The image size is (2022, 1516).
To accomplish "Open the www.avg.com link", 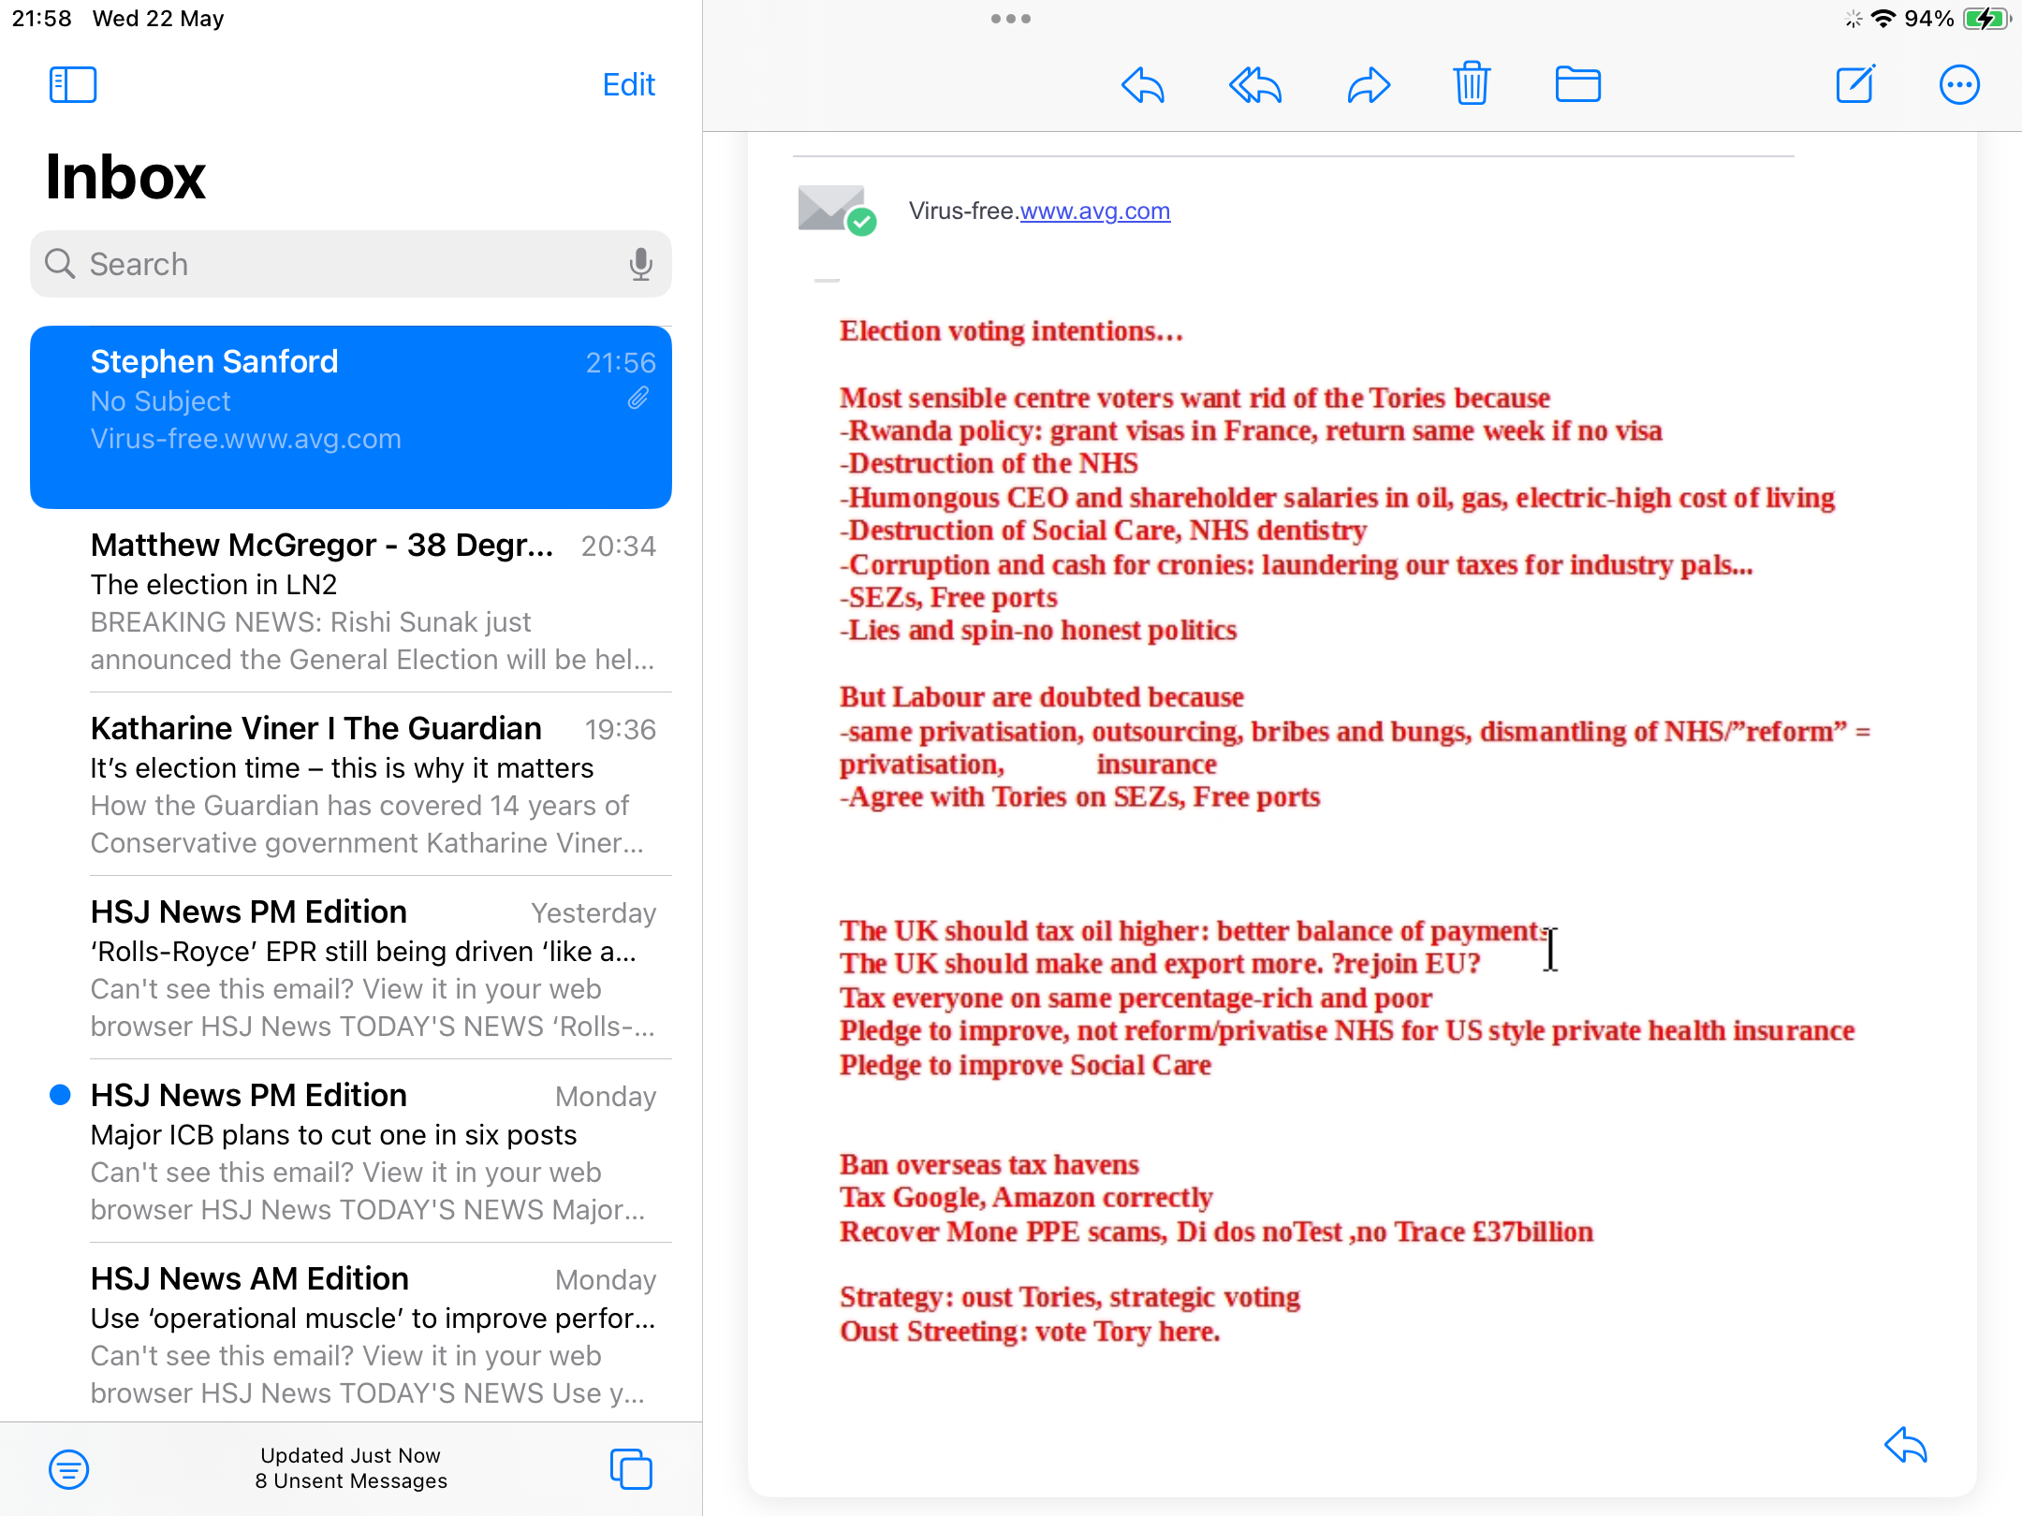I will click(x=1094, y=211).
